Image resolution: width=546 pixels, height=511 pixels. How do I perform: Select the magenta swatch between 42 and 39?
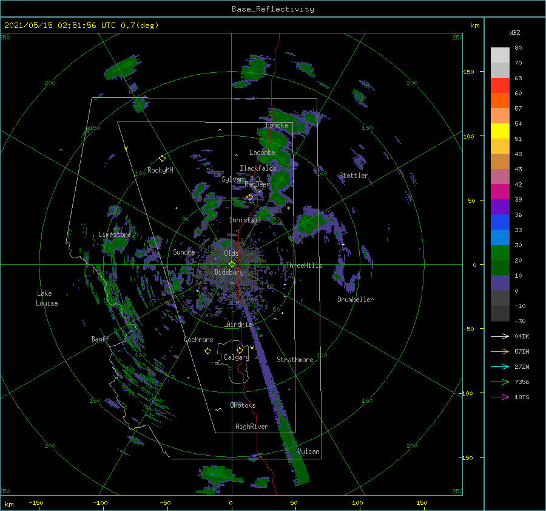click(x=500, y=192)
